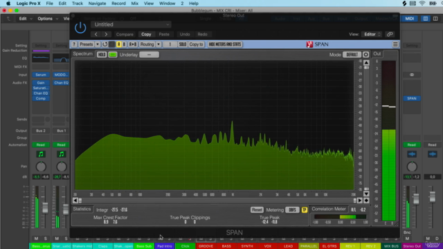Toggle the spectrum HOLD button
443x249 pixels.
(102, 55)
